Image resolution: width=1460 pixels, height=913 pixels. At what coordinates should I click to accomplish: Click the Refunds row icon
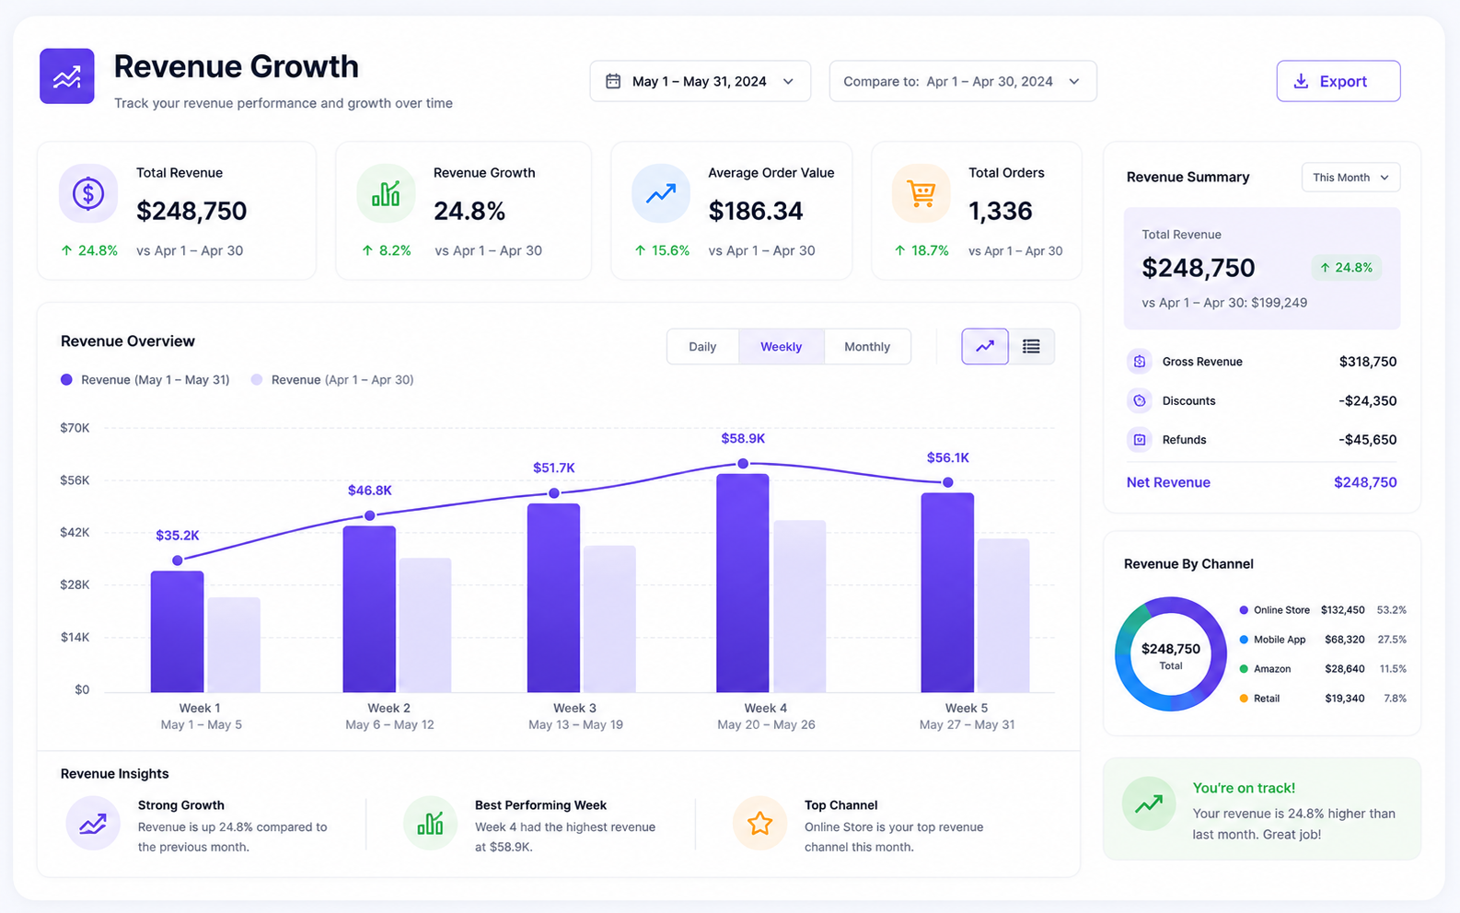[x=1140, y=439]
